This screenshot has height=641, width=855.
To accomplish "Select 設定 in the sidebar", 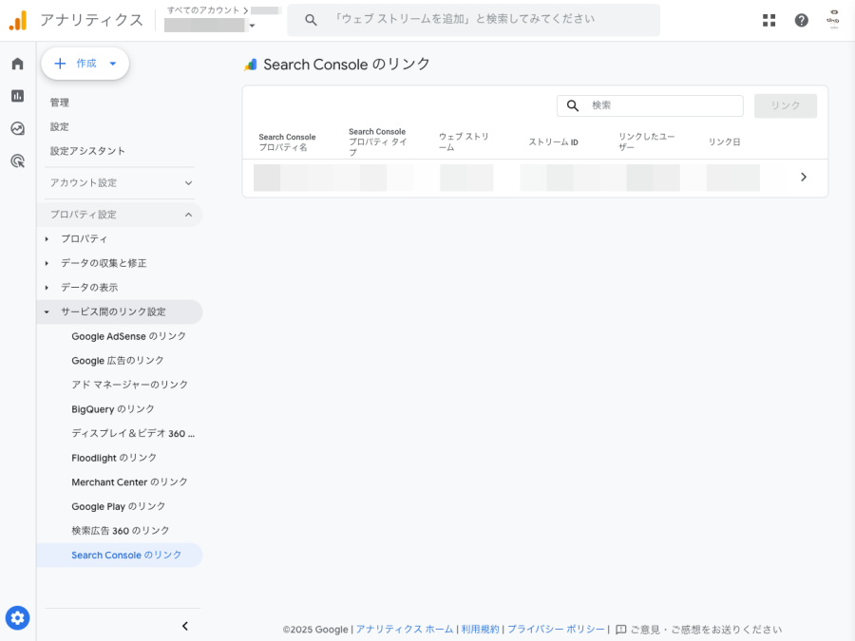I will [60, 126].
